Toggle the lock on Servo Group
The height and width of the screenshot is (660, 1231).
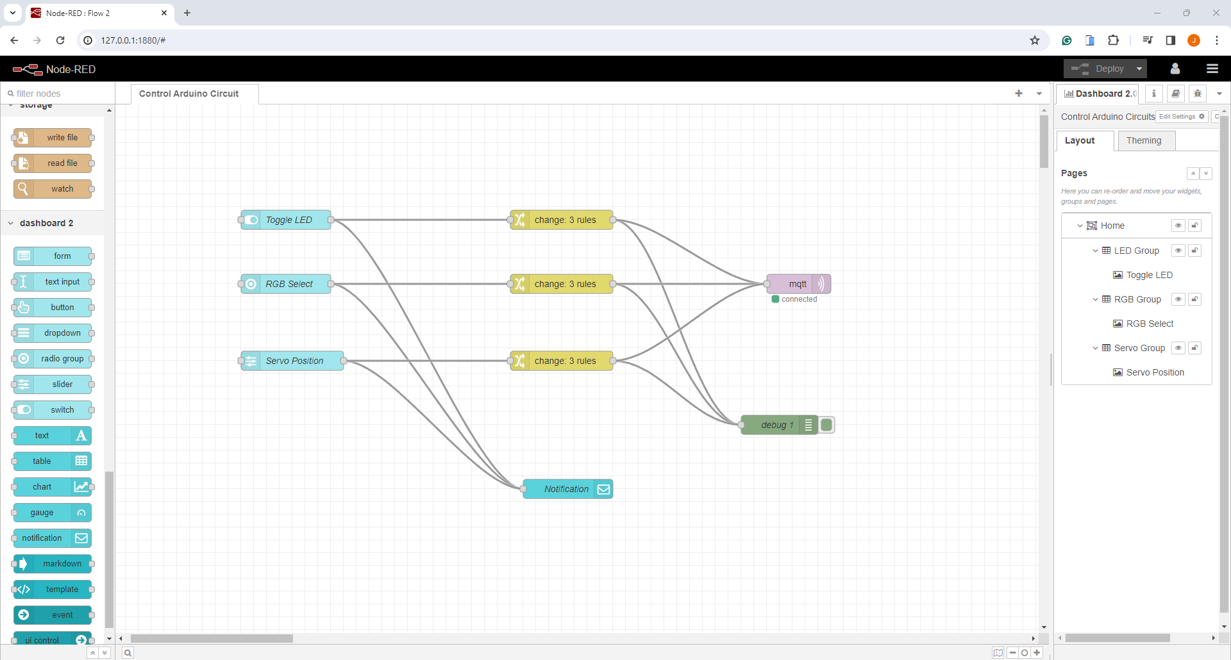click(x=1195, y=348)
